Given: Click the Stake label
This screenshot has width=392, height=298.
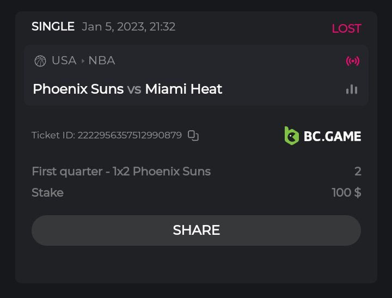Looking at the screenshot, I should coord(47,193).
